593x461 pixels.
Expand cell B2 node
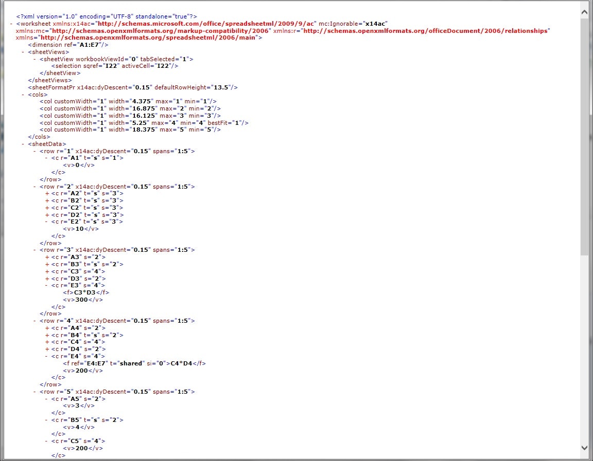click(47, 201)
